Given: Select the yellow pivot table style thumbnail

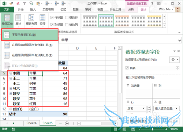Looking at the screenshot, I should 154,21.
